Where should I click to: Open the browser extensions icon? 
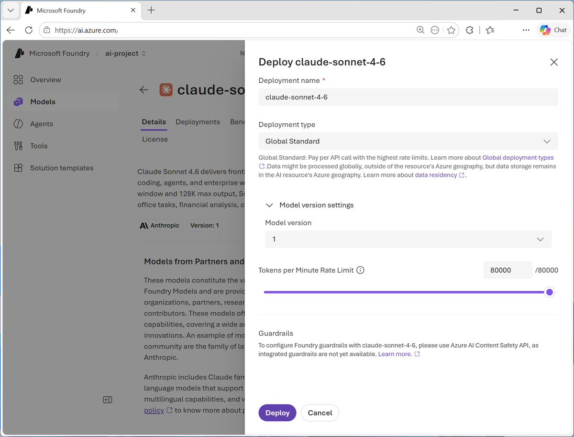(x=470, y=30)
